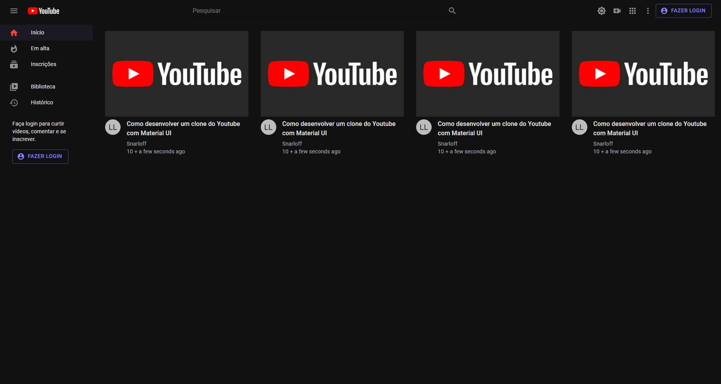This screenshot has height=384, width=721.
Task: Click the LL avatar of third video
Action: tap(424, 127)
